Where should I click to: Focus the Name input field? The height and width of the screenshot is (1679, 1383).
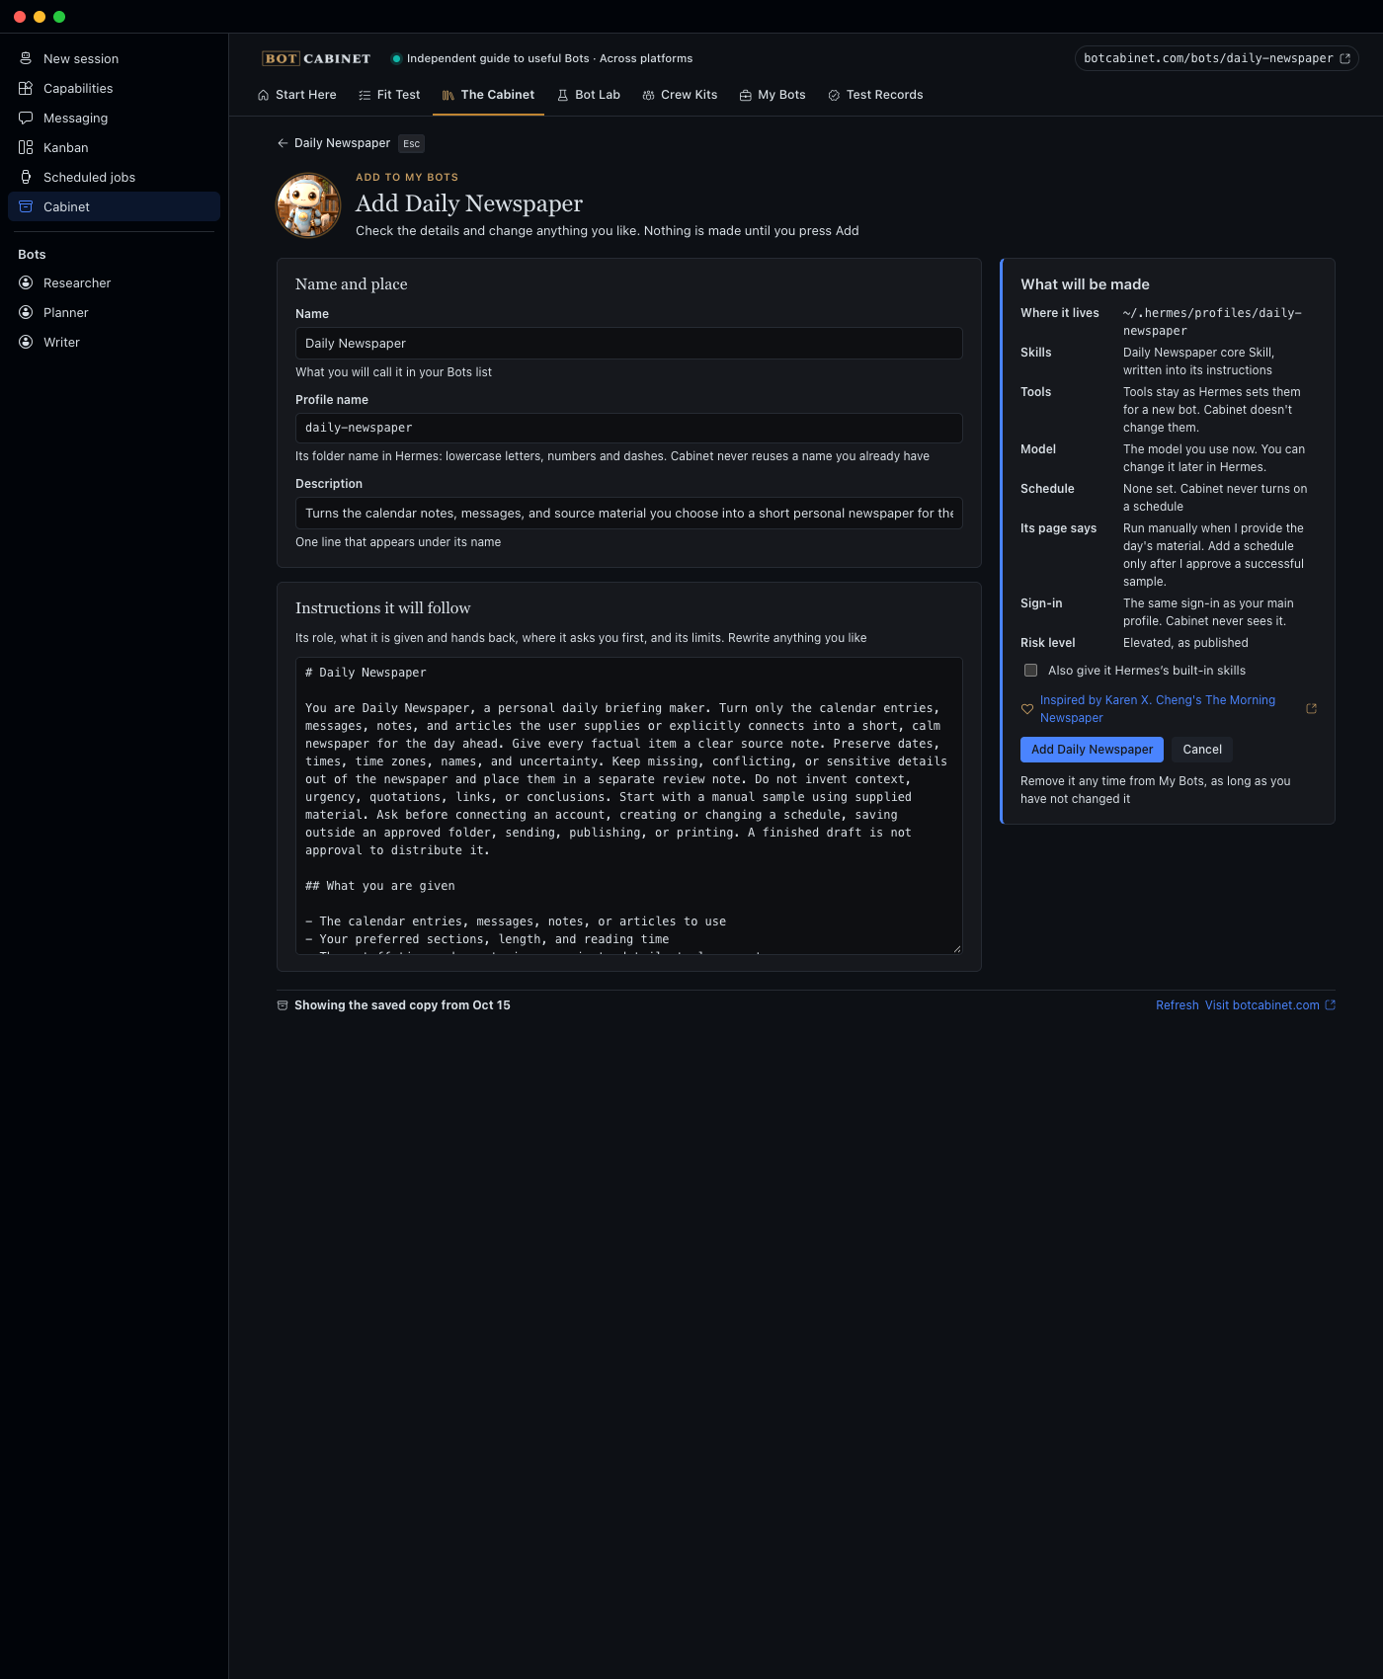pos(628,344)
